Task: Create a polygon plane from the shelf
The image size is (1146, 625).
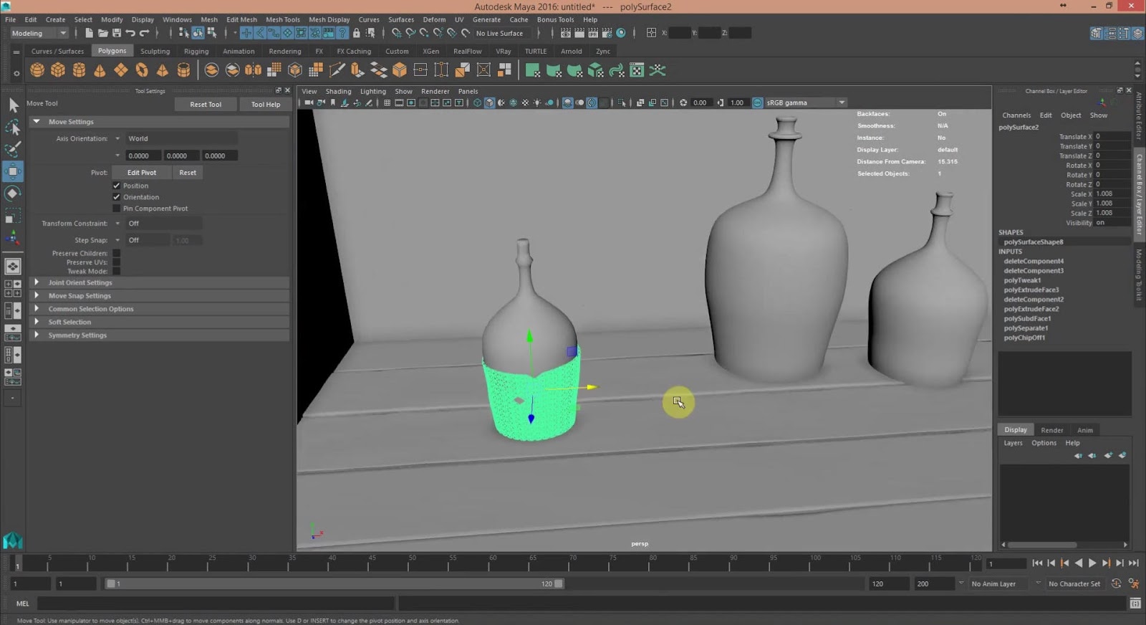Action: [121, 70]
